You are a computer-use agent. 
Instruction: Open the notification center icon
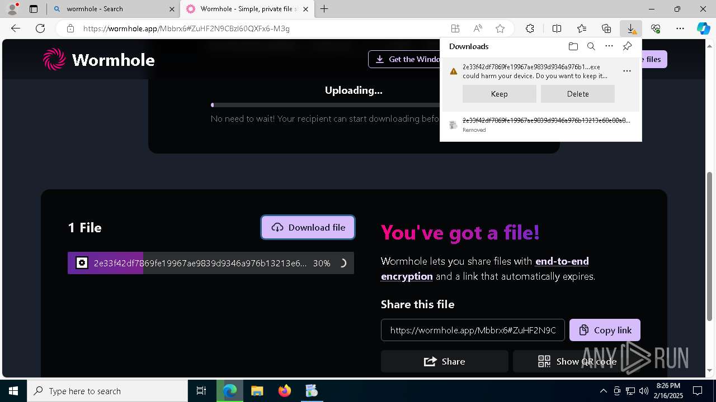[698, 391]
